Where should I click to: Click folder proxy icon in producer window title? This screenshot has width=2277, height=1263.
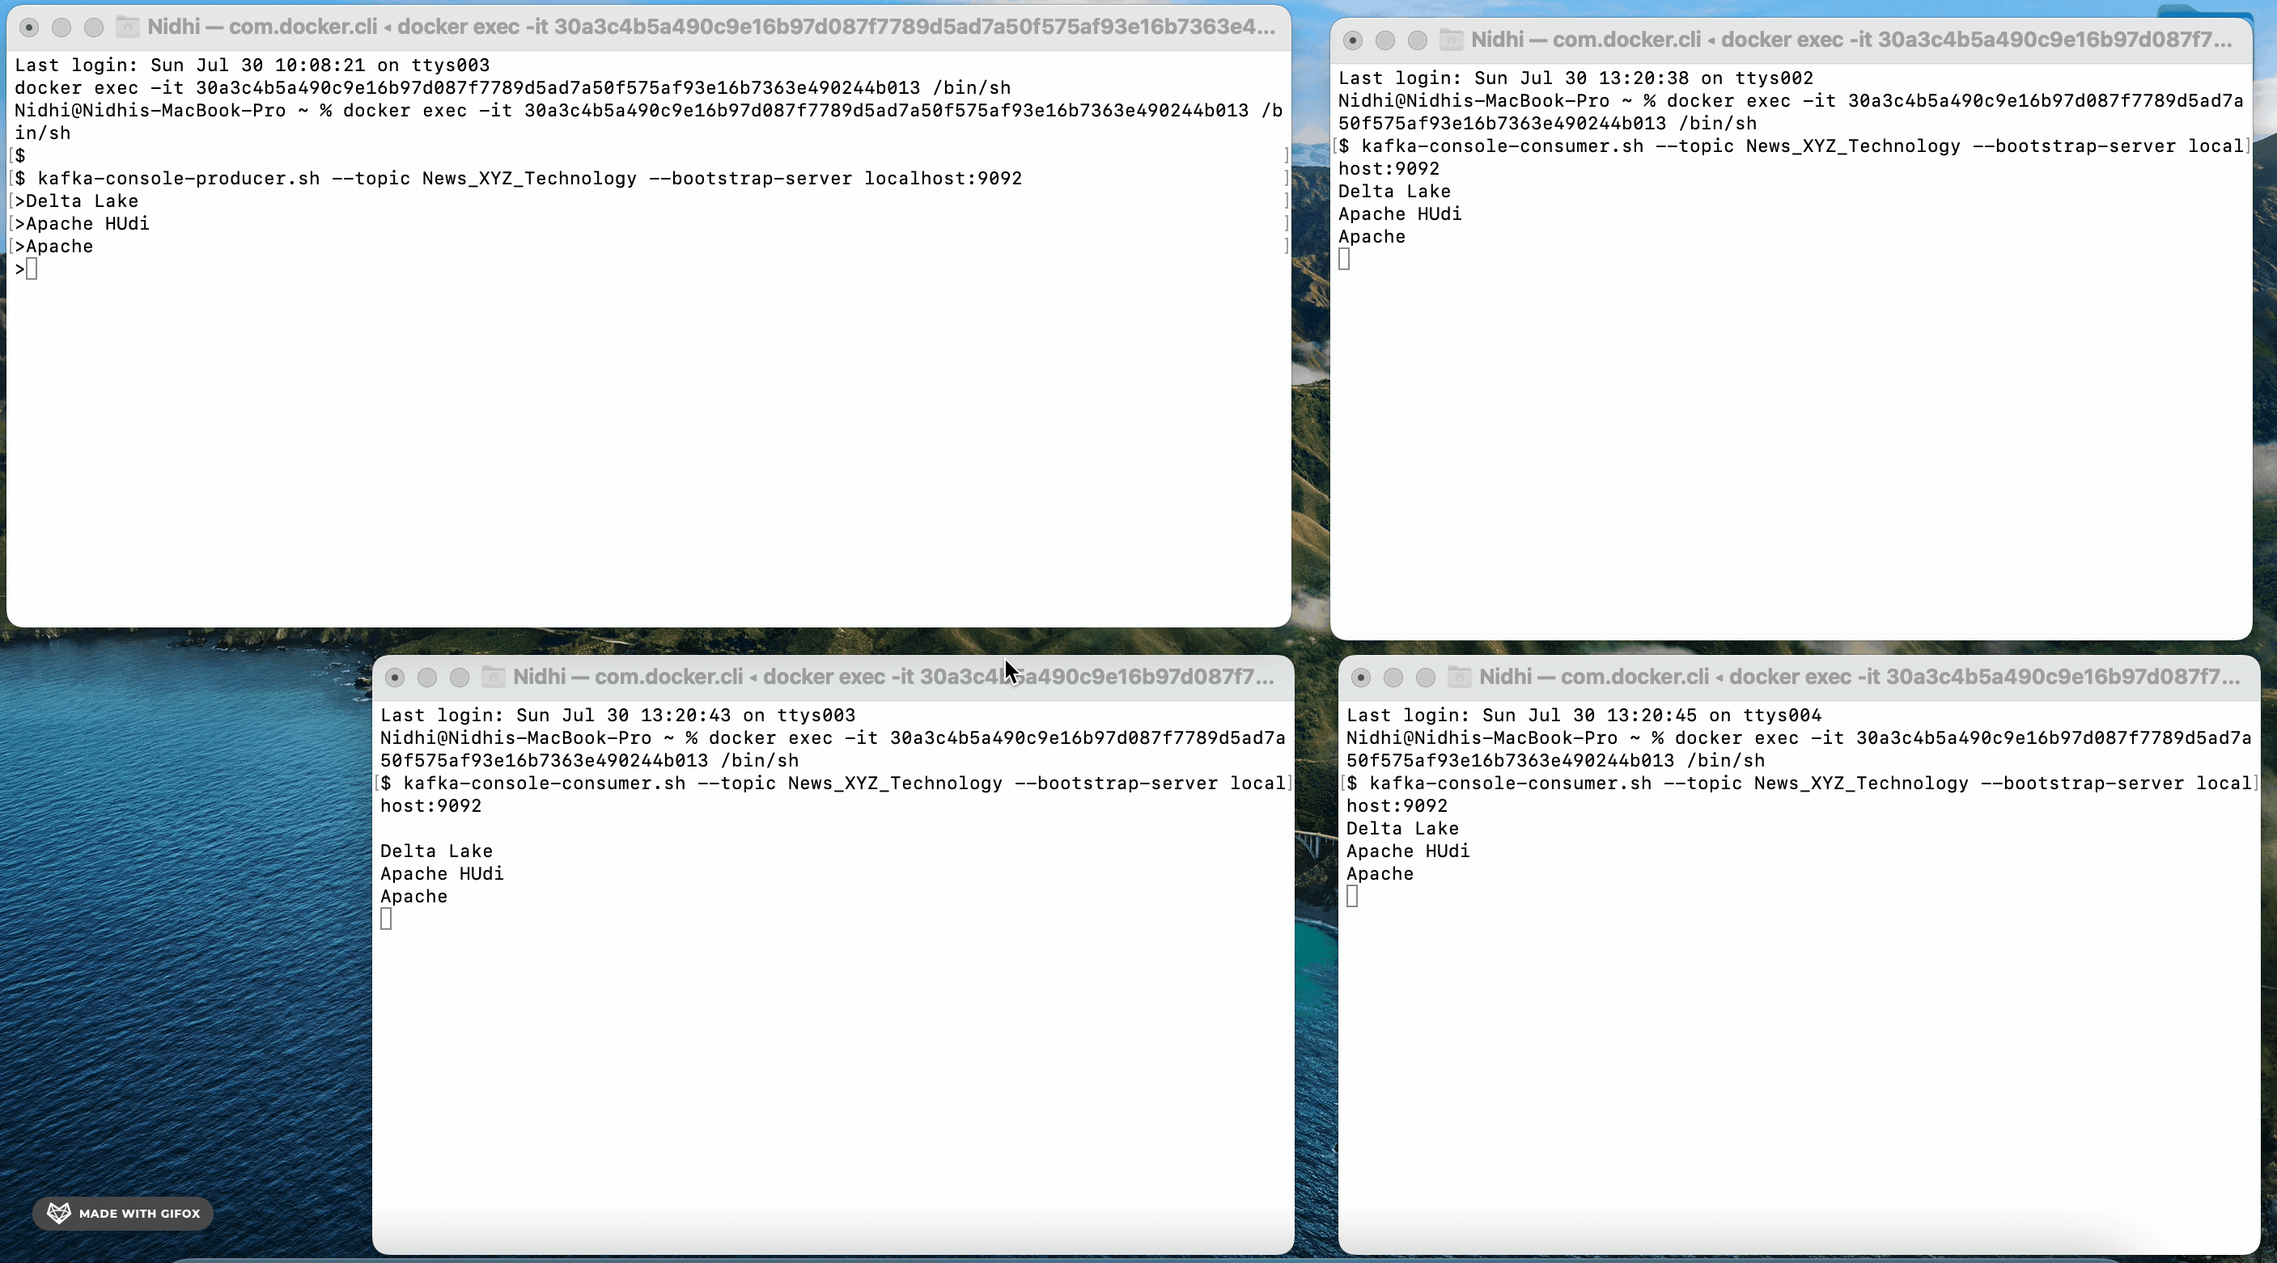pos(128,27)
